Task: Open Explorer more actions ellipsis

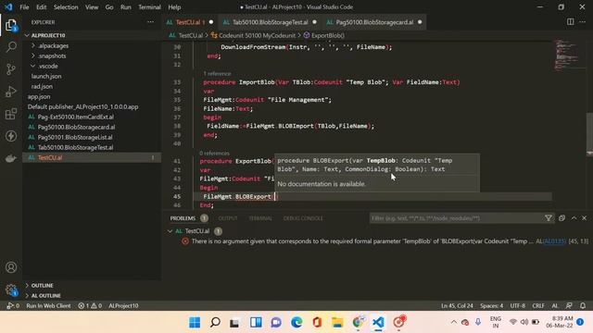Action: pyautogui.click(x=150, y=22)
